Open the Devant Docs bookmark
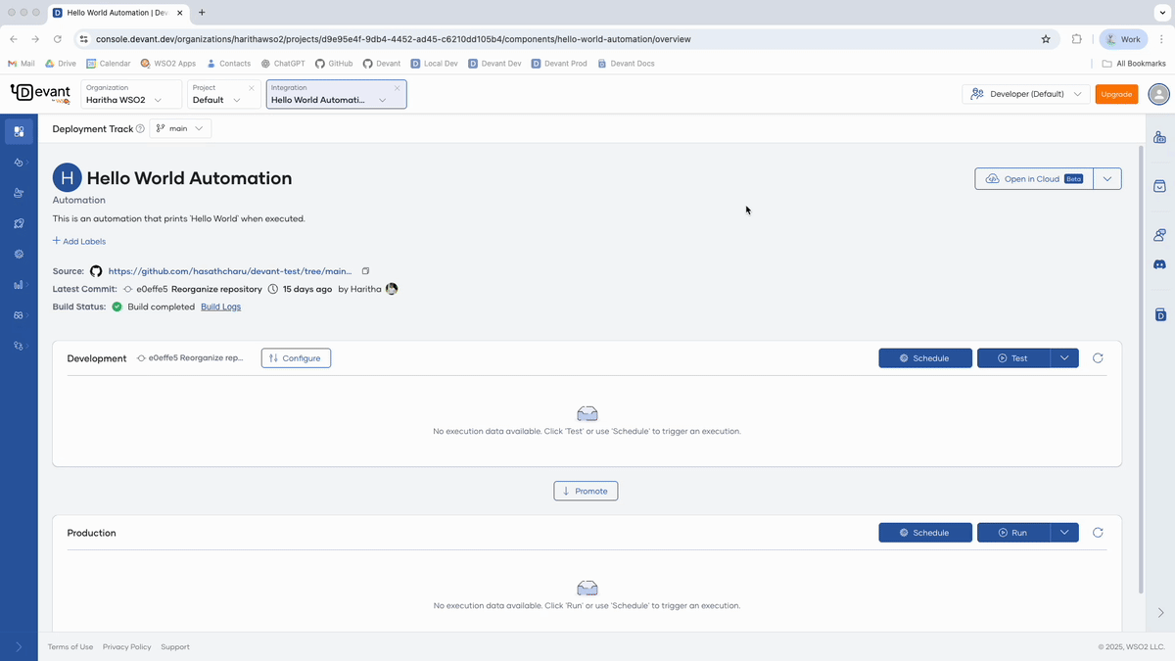 pyautogui.click(x=626, y=64)
